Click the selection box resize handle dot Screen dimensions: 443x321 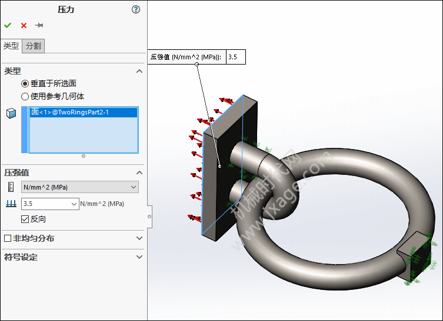pyautogui.click(x=84, y=156)
